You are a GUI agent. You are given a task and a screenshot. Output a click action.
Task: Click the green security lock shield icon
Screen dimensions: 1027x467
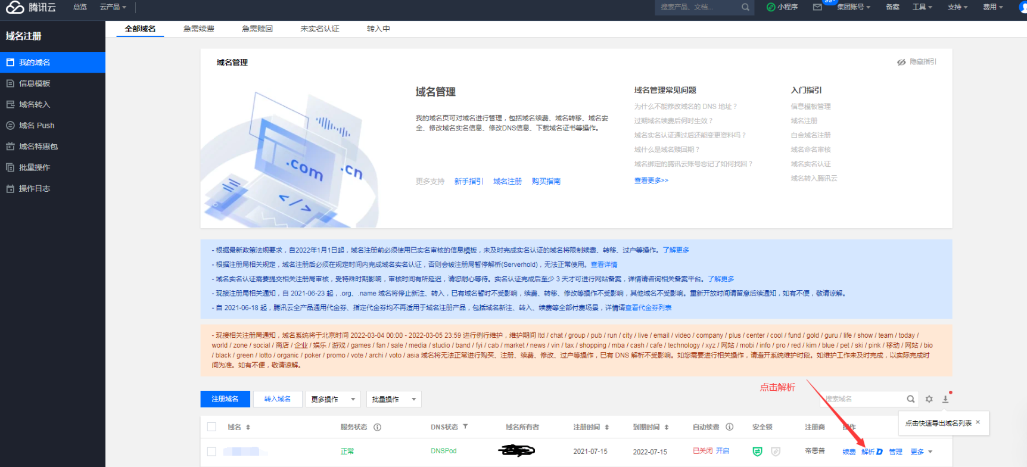click(757, 452)
